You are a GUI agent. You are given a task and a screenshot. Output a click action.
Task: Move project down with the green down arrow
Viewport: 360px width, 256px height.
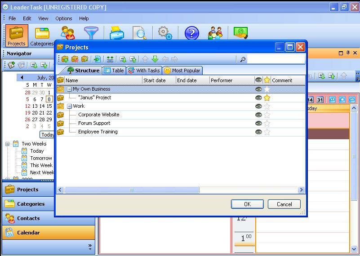point(155,59)
